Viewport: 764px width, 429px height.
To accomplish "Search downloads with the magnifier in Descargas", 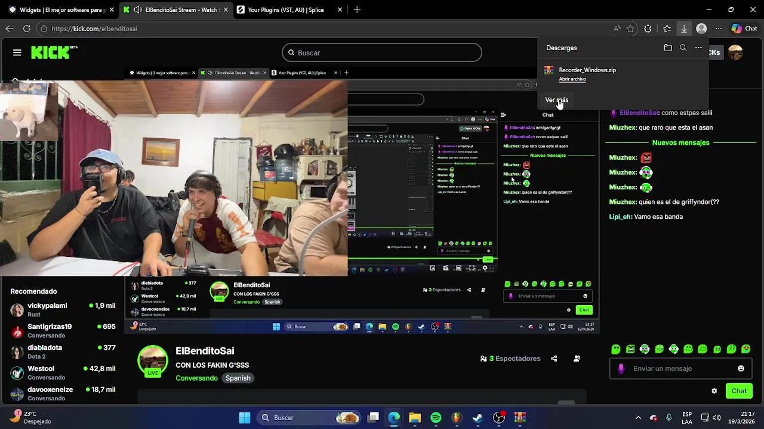I will (x=683, y=48).
